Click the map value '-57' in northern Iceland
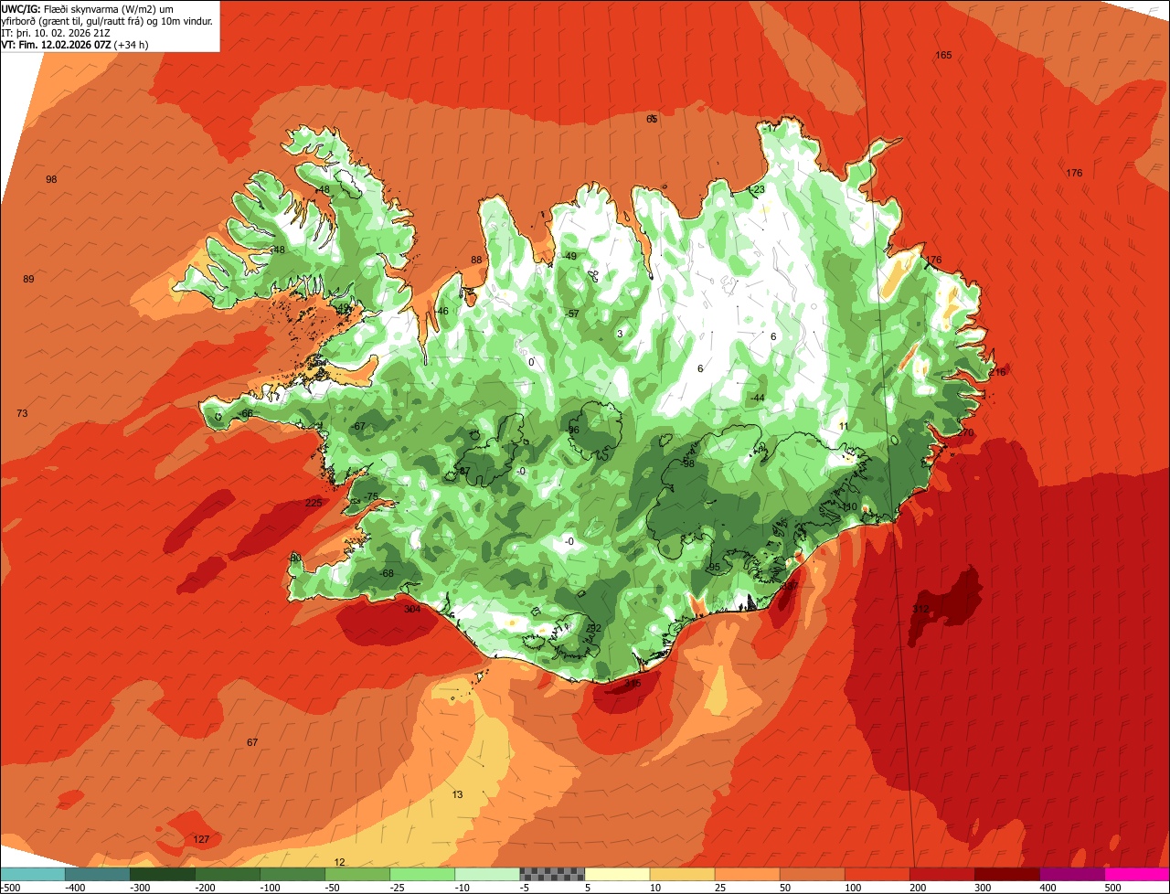Viewport: 1170px width, 894px height. tap(572, 314)
